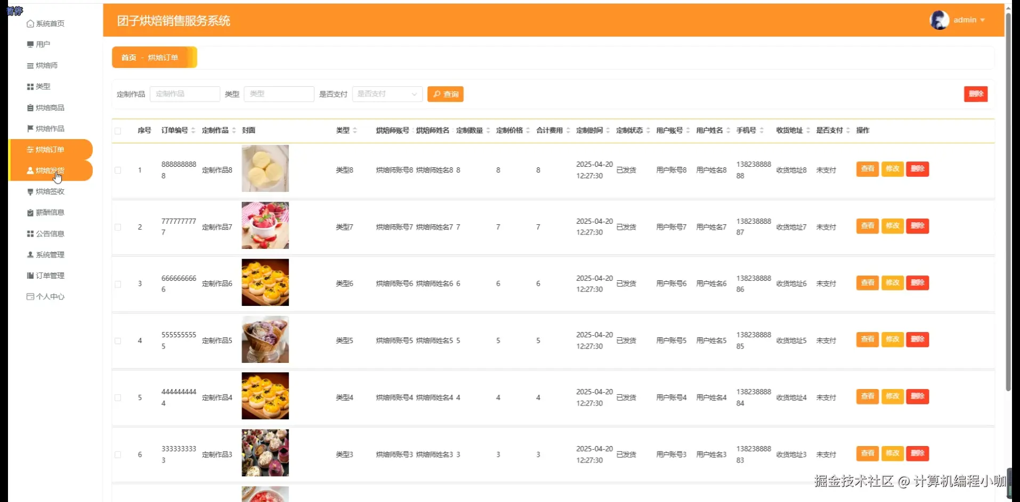Viewport: 1020px width, 502px height.
Task: Click the person icon beside 烘焙发货
Action: tap(30, 171)
